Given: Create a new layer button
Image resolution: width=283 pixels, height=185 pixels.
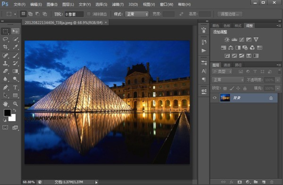Looking at the screenshot, I should pyautogui.click(x=264, y=182).
